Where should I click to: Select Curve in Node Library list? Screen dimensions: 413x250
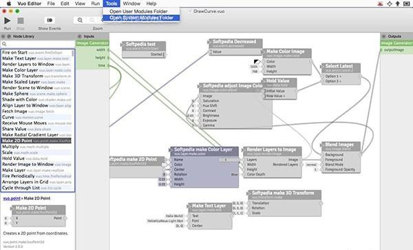(x=36, y=117)
